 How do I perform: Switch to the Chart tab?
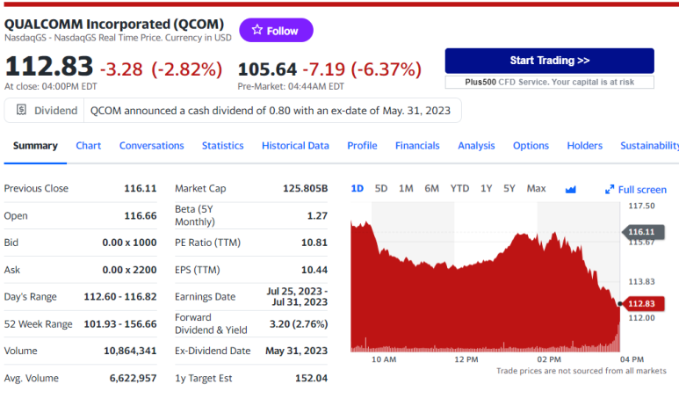pos(89,146)
